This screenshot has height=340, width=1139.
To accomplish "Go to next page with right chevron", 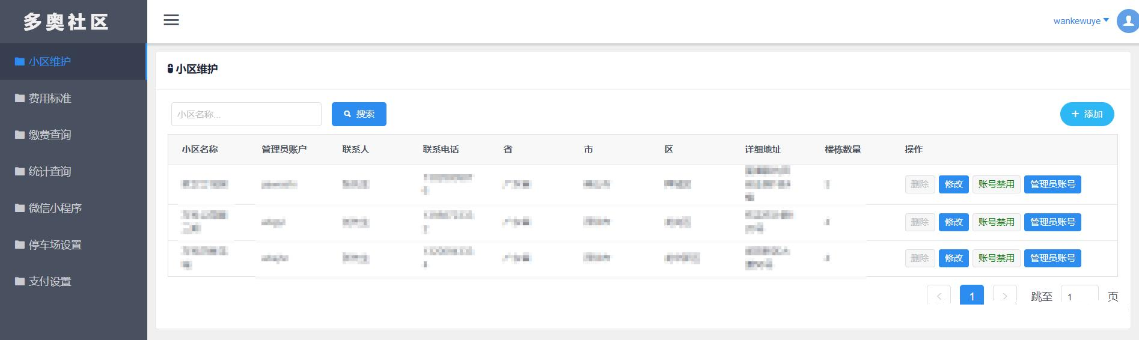I will coord(1004,296).
